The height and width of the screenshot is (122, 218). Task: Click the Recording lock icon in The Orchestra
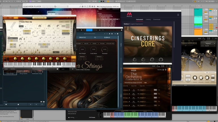163,70
